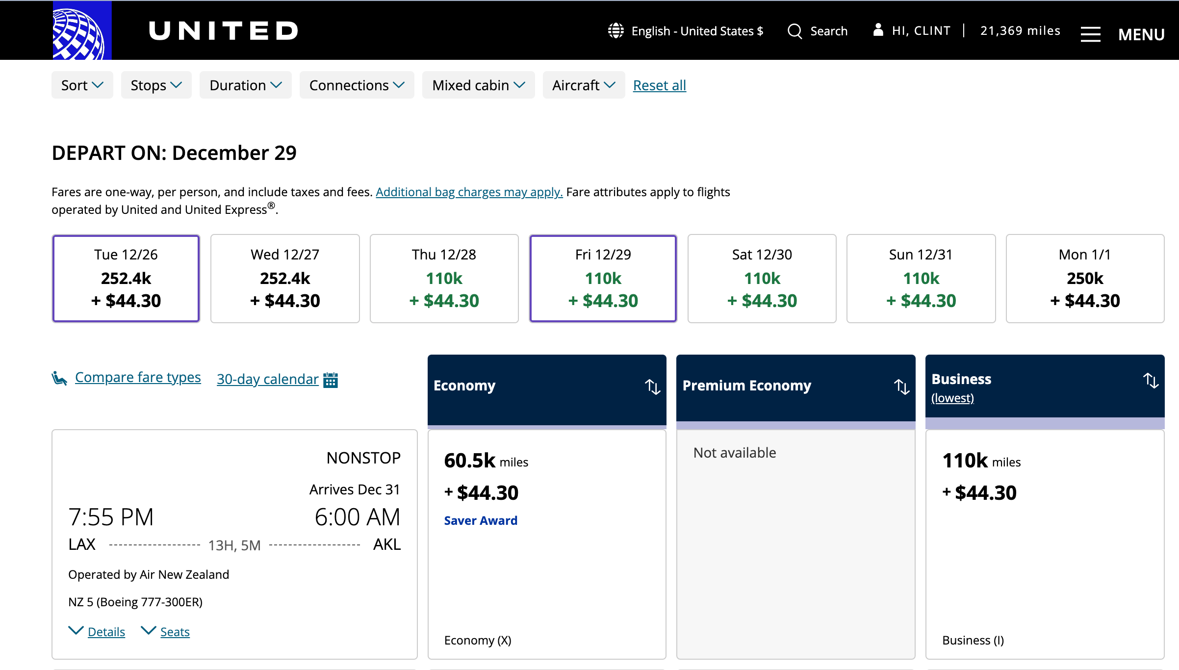Toggle the Business column sort order

(1150, 380)
